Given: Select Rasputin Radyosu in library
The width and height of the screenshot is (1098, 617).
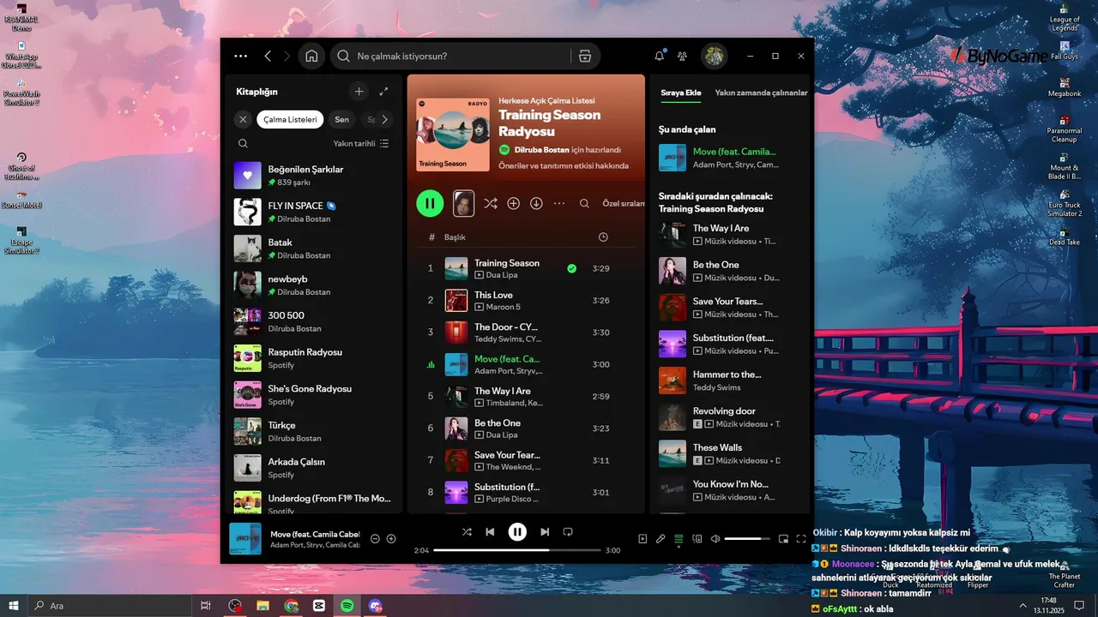Looking at the screenshot, I should pyautogui.click(x=313, y=358).
